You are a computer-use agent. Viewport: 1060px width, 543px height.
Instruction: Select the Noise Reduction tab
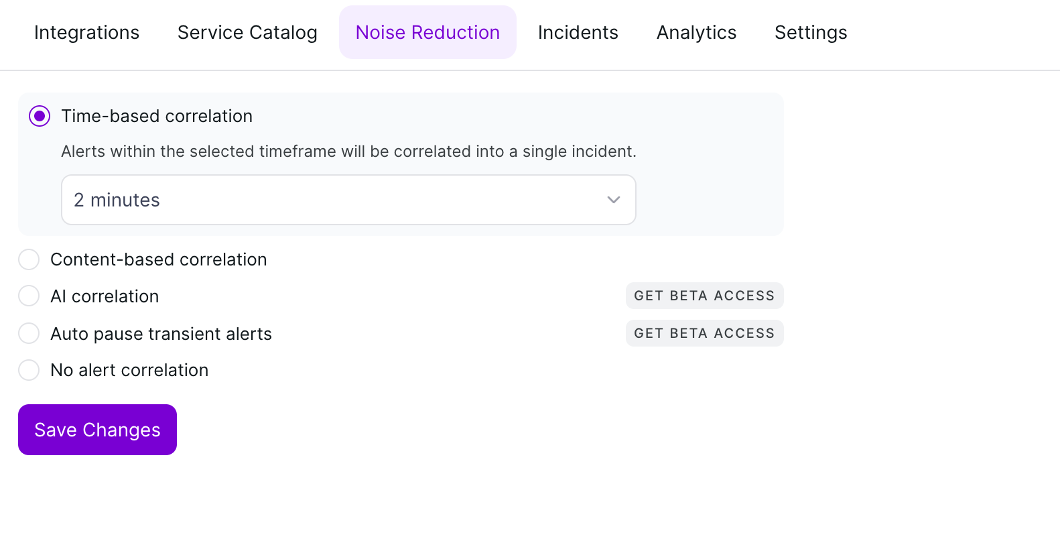tap(427, 32)
